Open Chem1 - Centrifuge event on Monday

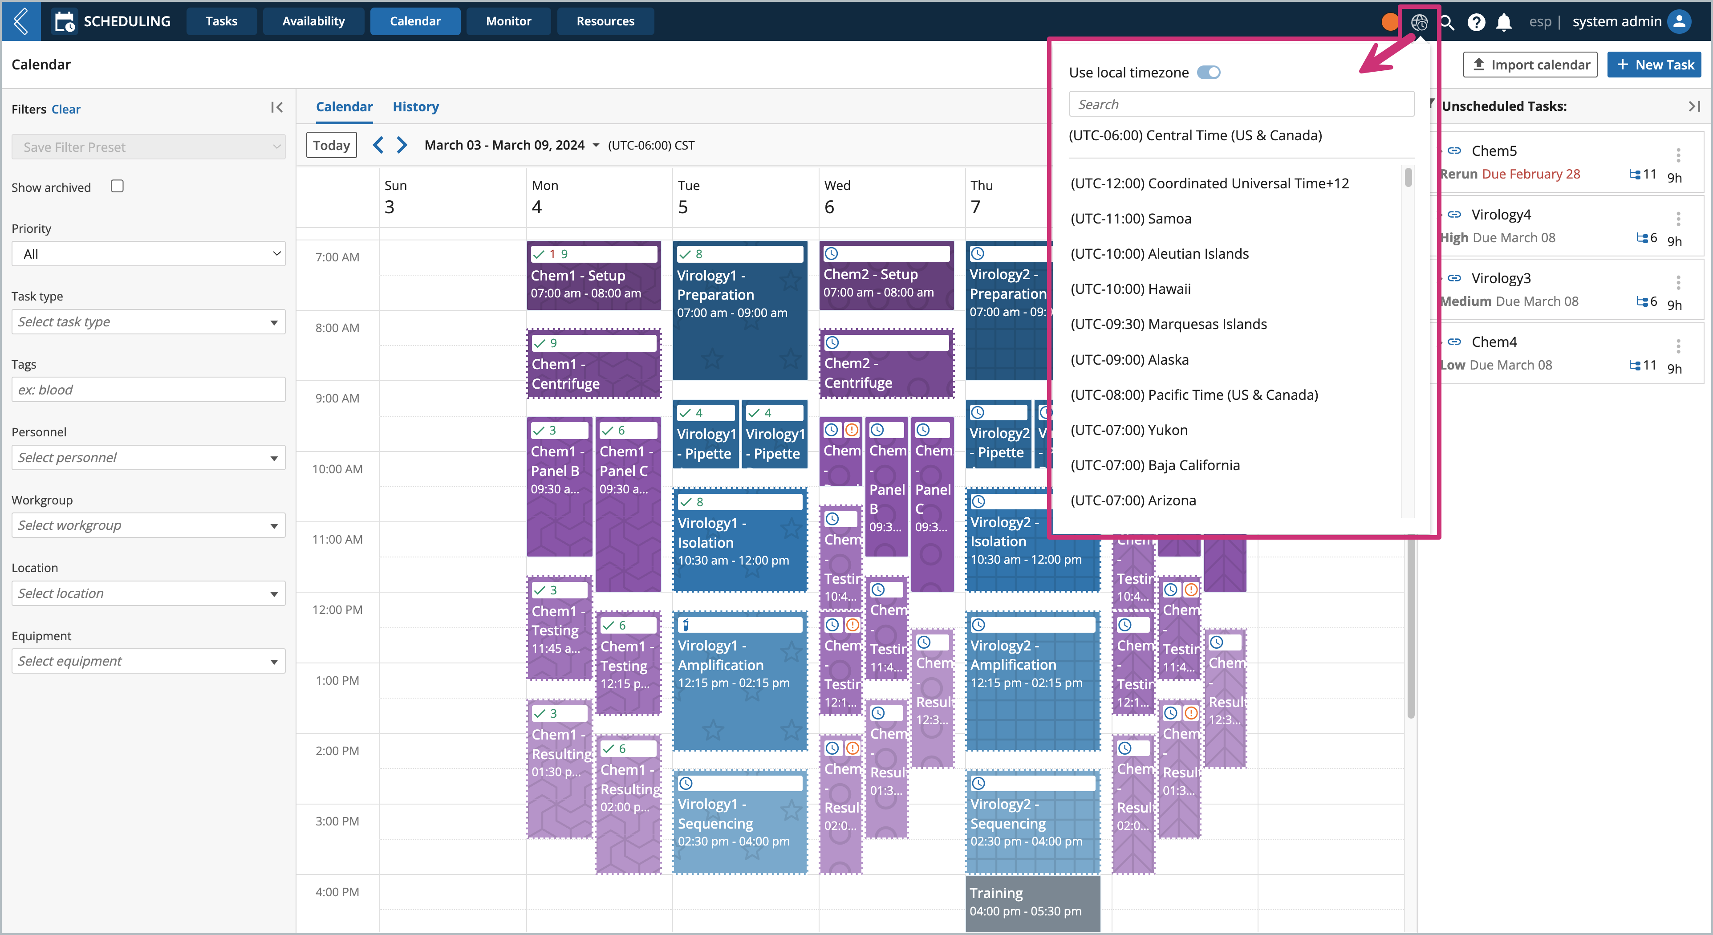[x=594, y=364]
